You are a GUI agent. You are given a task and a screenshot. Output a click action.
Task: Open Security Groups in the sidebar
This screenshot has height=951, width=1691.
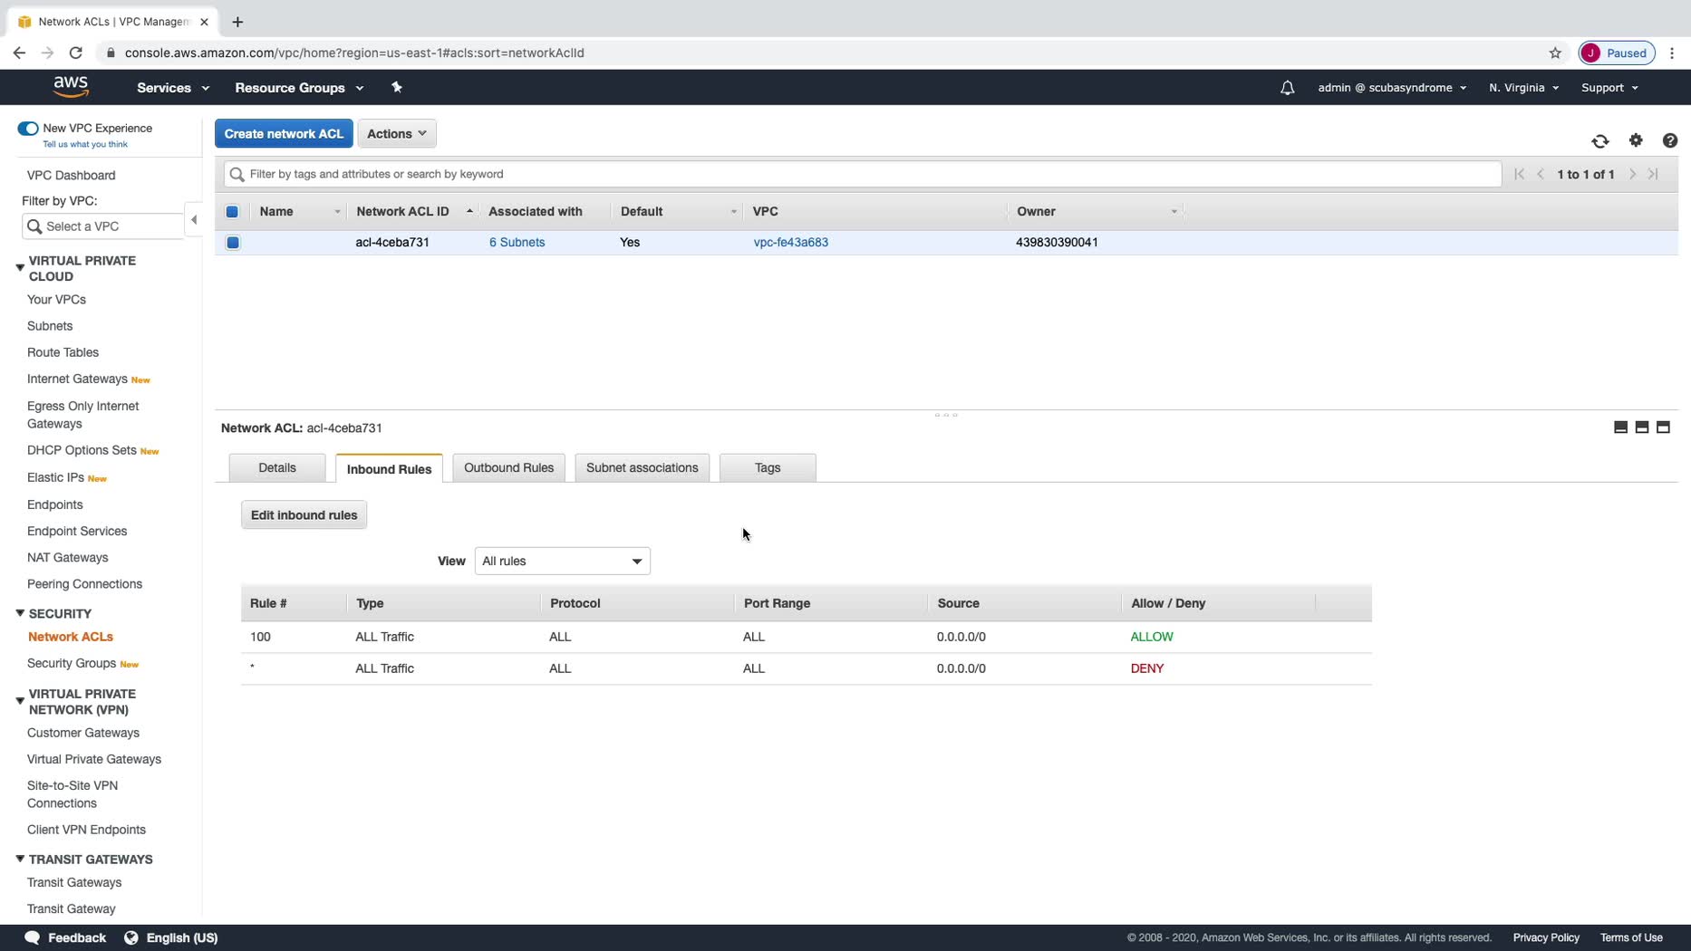click(72, 664)
